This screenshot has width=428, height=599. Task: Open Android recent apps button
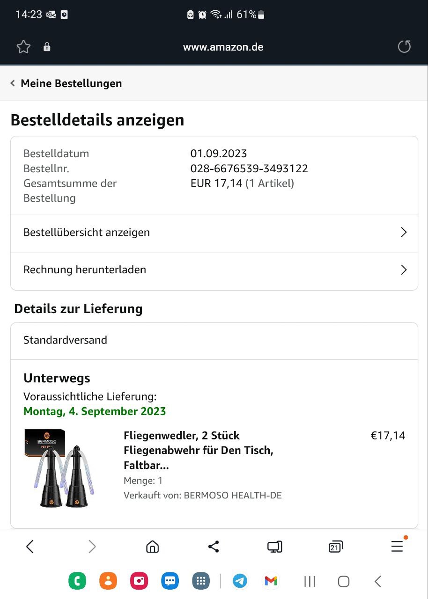click(310, 581)
